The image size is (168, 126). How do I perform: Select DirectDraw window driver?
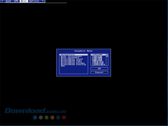(73, 63)
